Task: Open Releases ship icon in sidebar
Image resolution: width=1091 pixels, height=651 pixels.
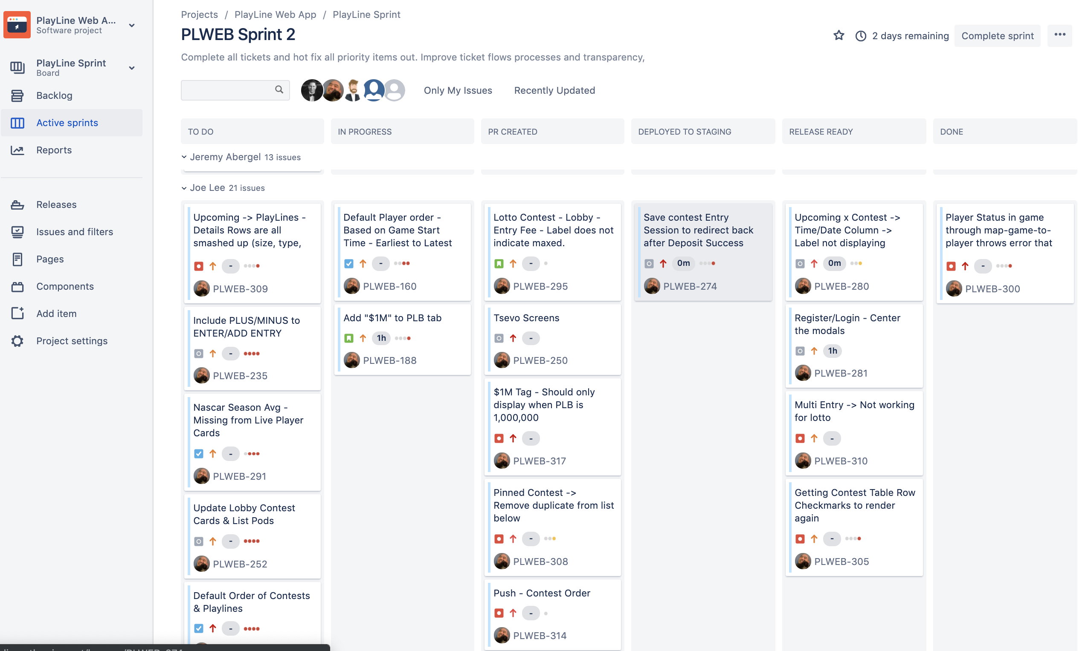Action: [17, 205]
